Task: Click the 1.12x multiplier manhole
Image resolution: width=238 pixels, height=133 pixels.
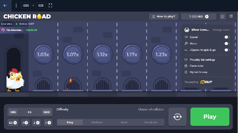Action: [102, 54]
